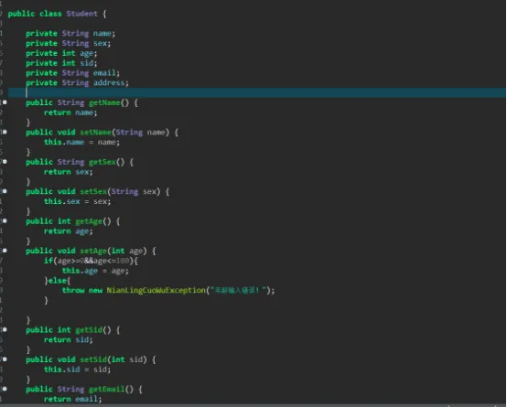Click the getSex method name

click(x=102, y=162)
